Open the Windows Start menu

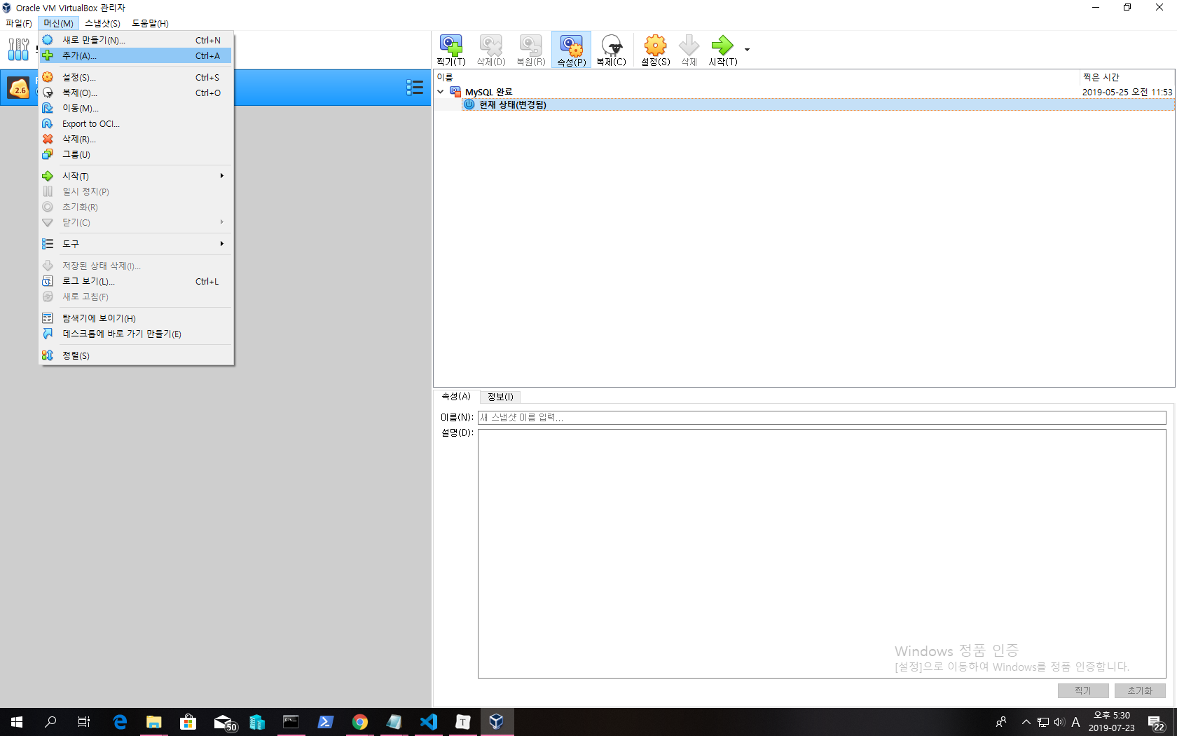pos(17,722)
